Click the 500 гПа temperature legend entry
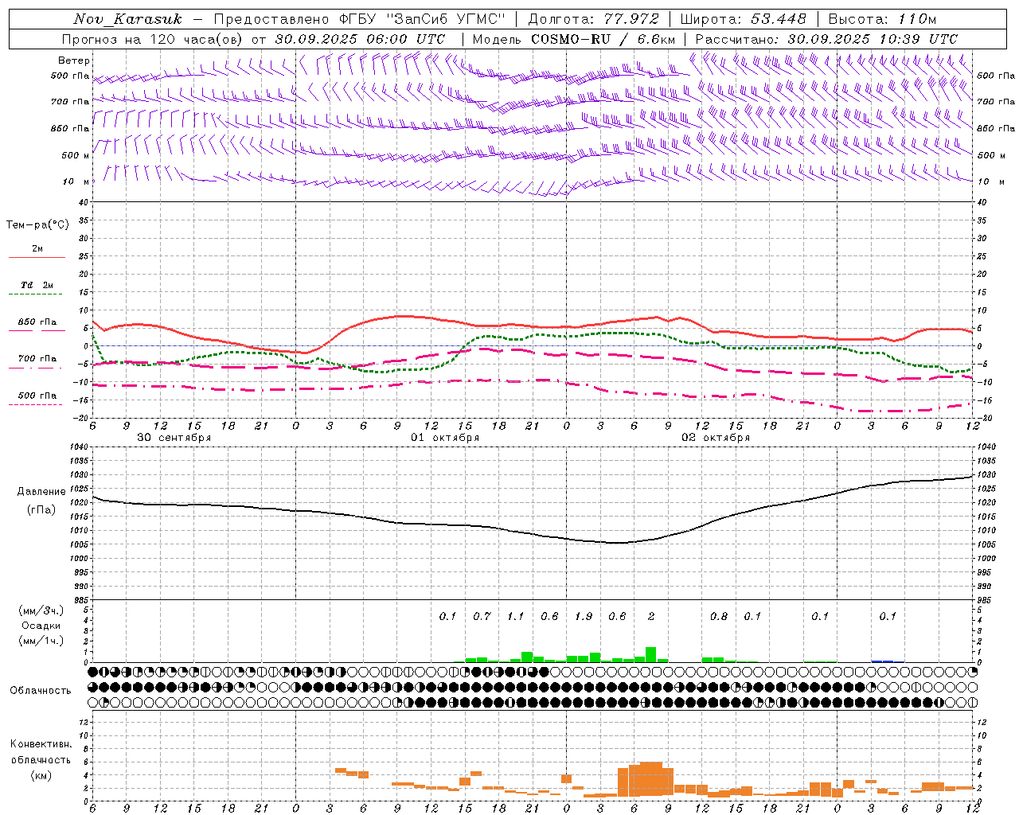This screenshot has width=1019, height=815. pyautogui.click(x=37, y=395)
